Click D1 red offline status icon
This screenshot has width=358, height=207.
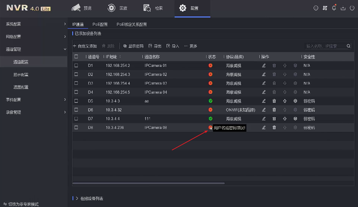click(x=210, y=65)
